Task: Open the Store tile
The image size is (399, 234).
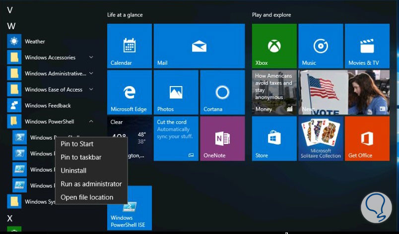Action: (x=274, y=139)
